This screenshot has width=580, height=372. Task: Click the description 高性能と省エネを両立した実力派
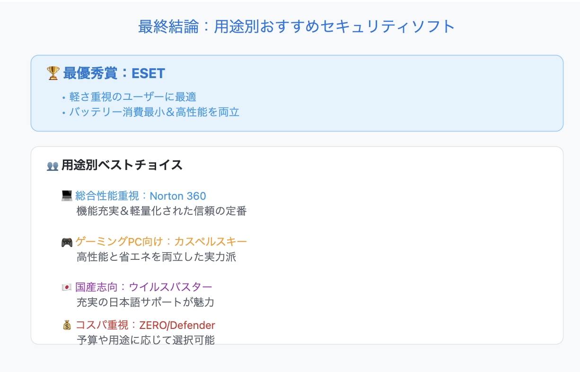(x=156, y=257)
